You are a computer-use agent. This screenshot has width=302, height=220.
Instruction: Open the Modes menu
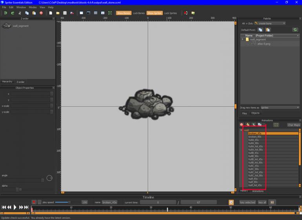point(33,7)
